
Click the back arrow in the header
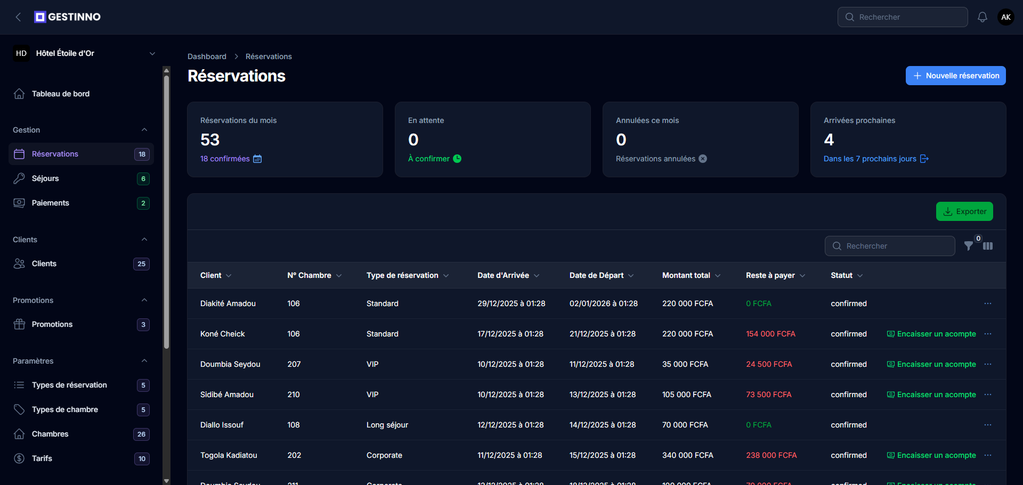pyautogui.click(x=19, y=17)
